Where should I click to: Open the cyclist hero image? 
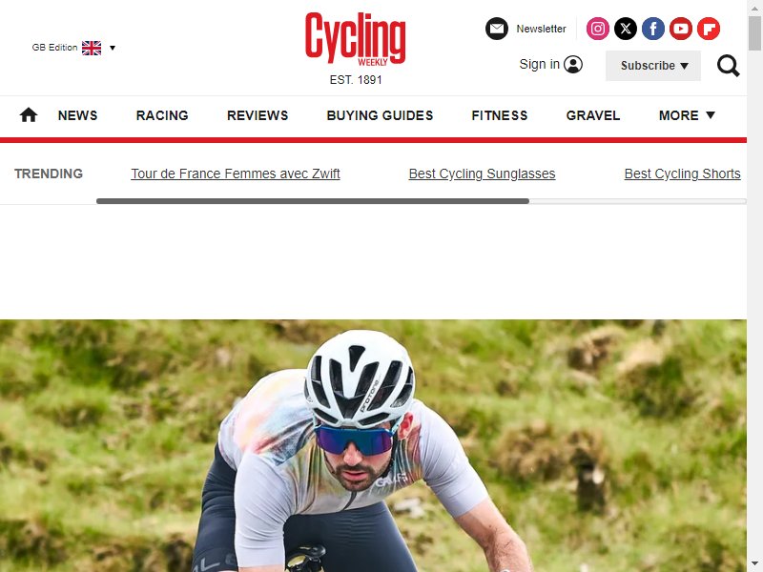[x=373, y=445]
